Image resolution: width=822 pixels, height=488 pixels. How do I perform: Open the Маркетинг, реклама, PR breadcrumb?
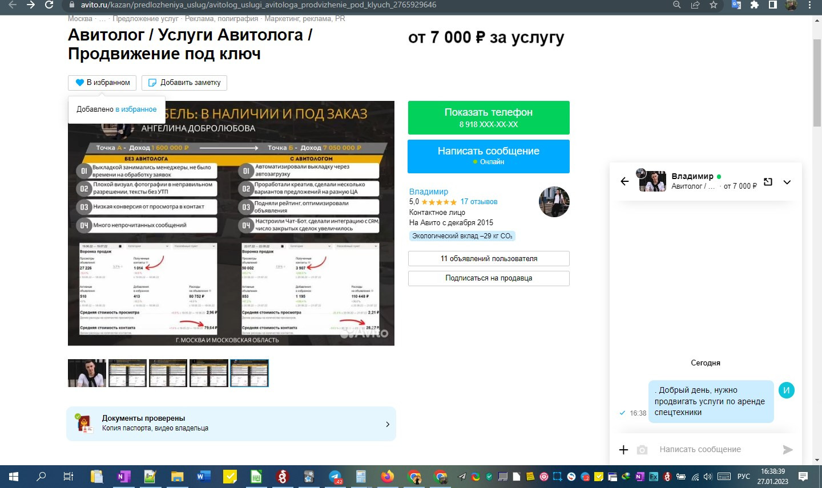click(x=305, y=19)
